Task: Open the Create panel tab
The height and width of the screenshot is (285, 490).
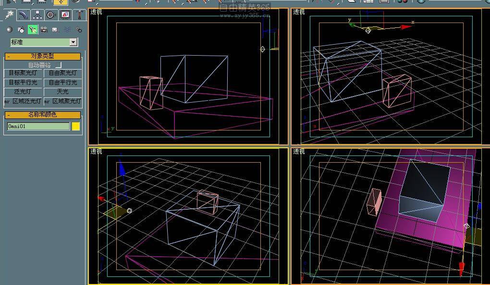Action: coord(9,15)
